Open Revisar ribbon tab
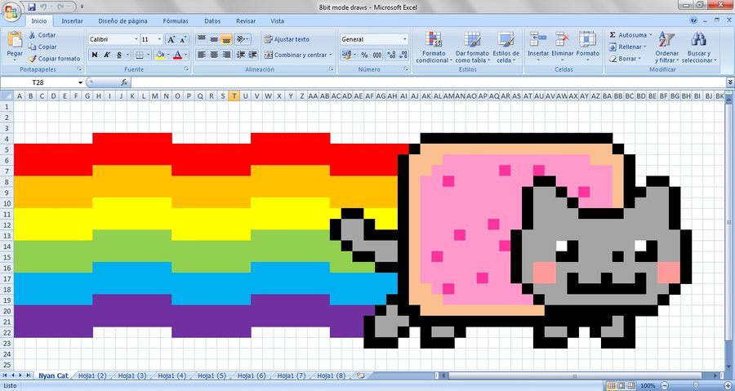735x391 pixels. click(x=246, y=20)
